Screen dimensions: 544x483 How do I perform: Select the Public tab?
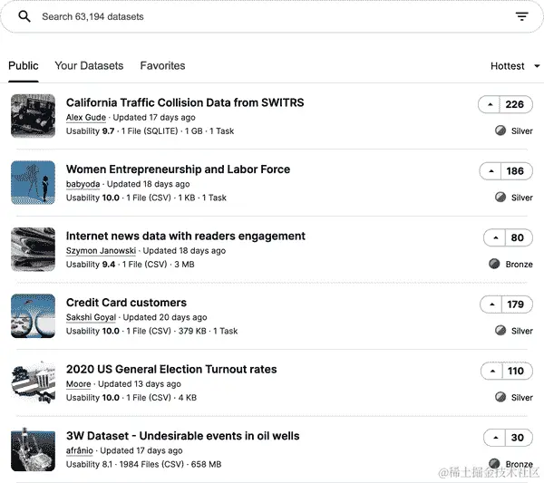24,66
